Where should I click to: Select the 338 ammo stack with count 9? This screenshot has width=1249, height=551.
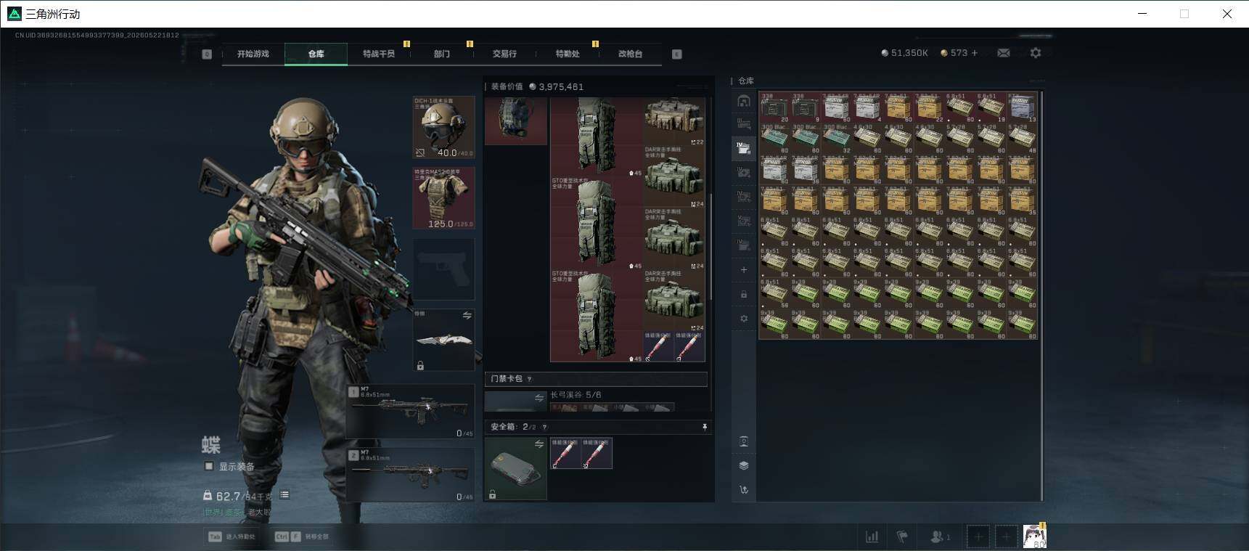point(806,107)
